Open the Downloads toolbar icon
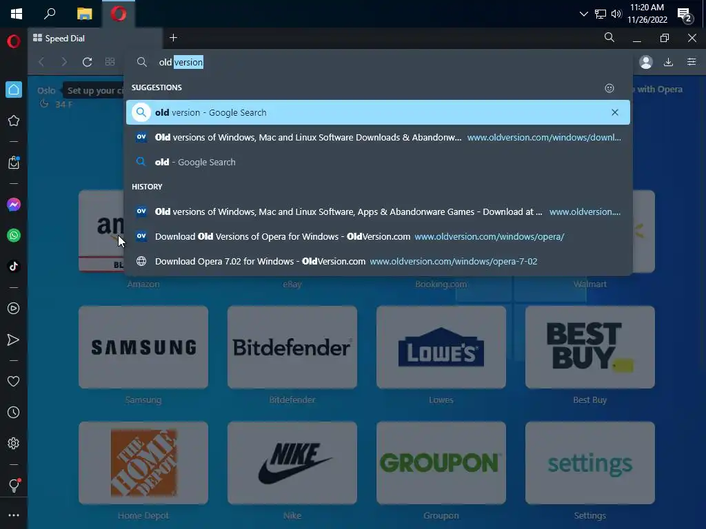 coord(669,62)
